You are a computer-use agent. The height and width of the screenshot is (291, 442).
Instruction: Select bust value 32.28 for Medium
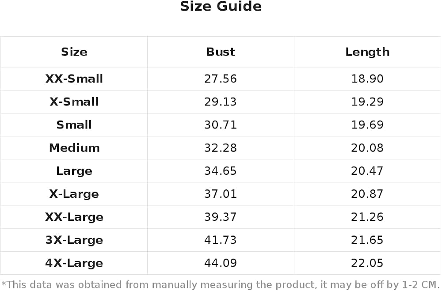click(x=221, y=148)
